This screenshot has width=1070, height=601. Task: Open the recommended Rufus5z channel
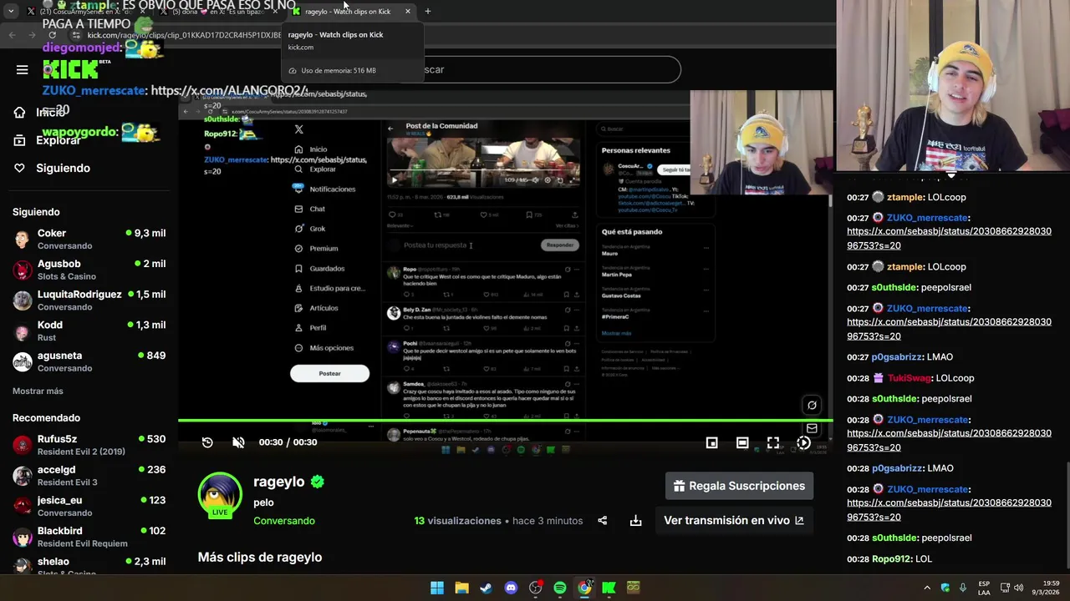pos(89,445)
